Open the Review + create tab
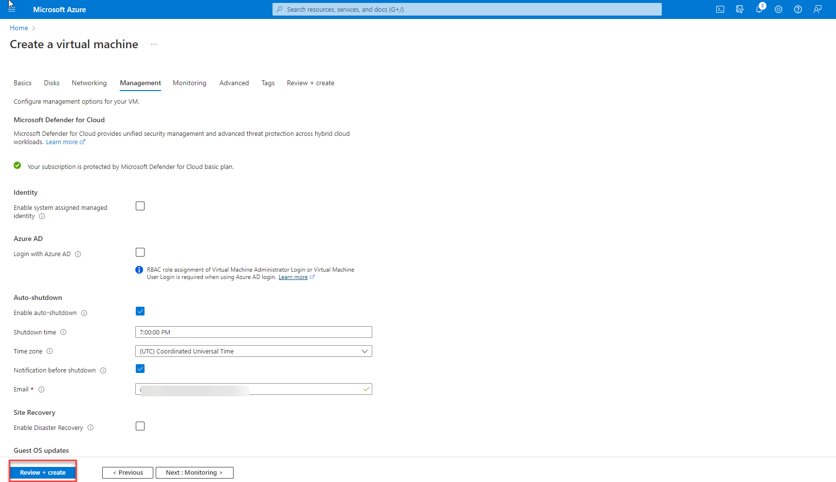 click(310, 83)
